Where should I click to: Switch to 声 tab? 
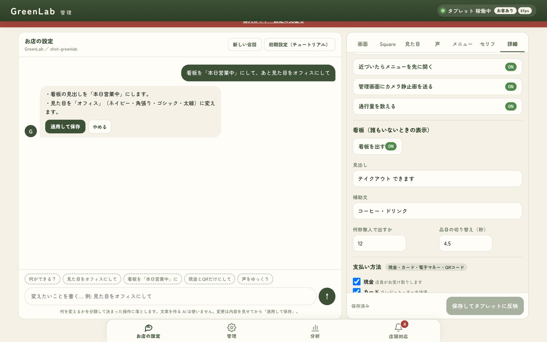437,44
